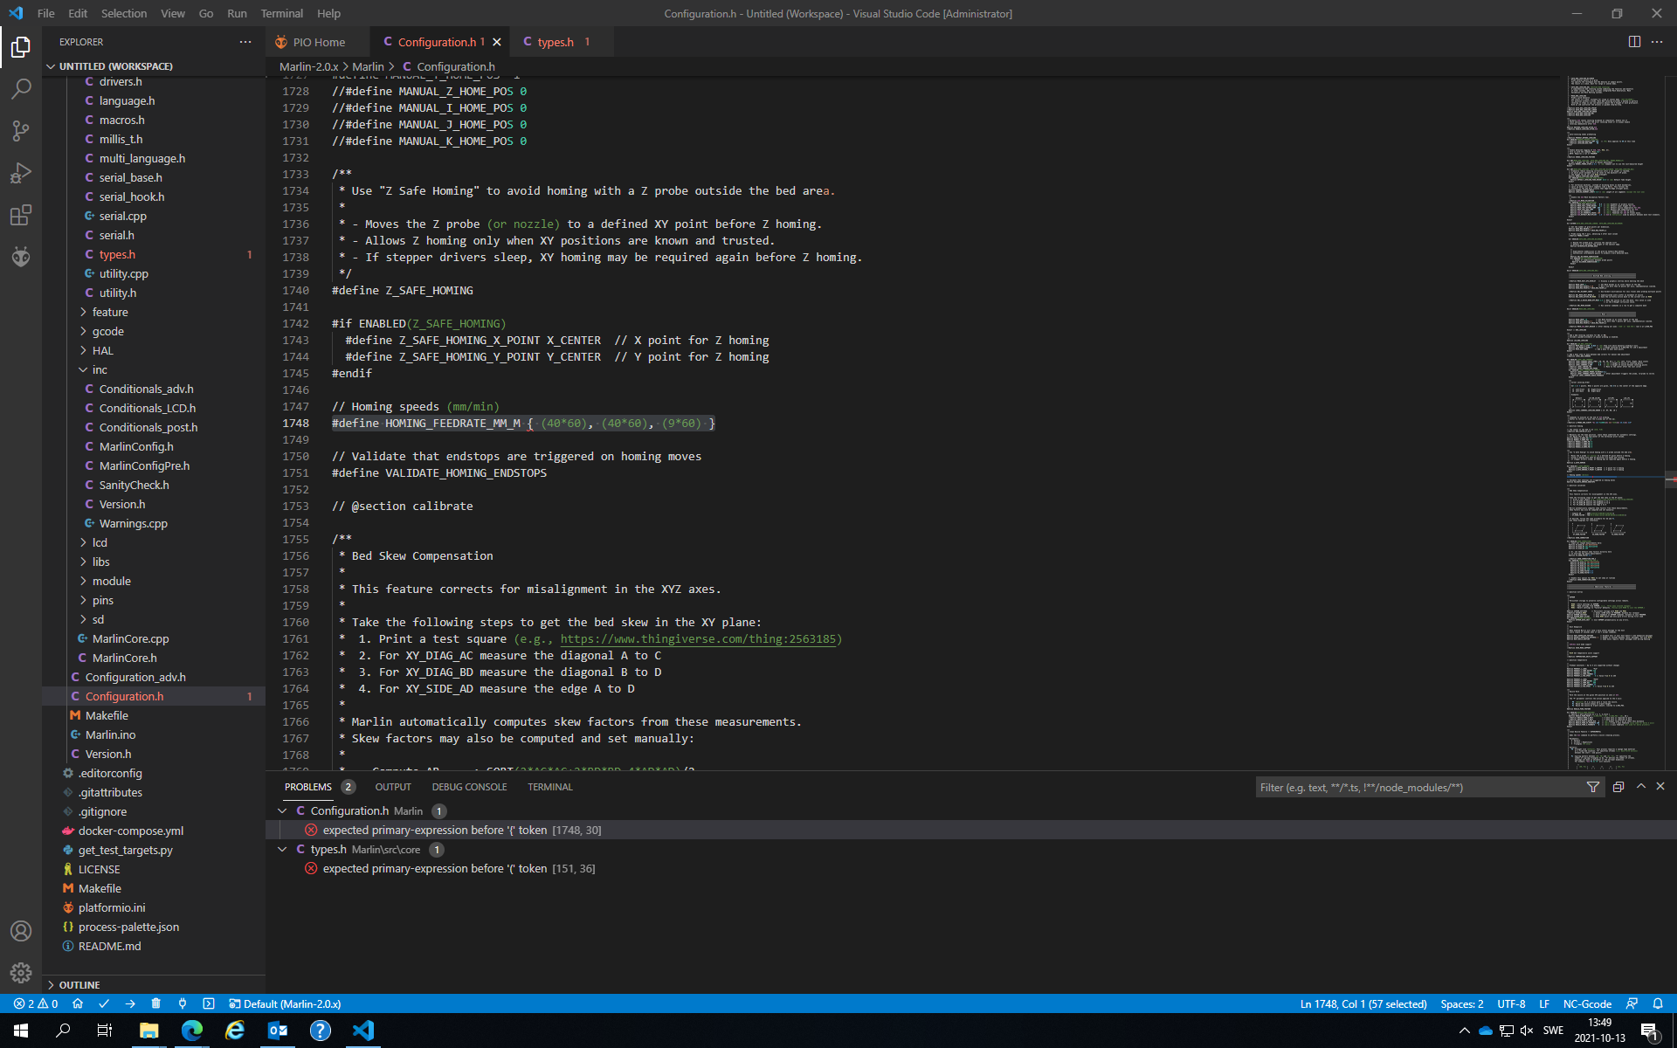Open Run and Debug panel
The image size is (1677, 1048).
point(21,173)
